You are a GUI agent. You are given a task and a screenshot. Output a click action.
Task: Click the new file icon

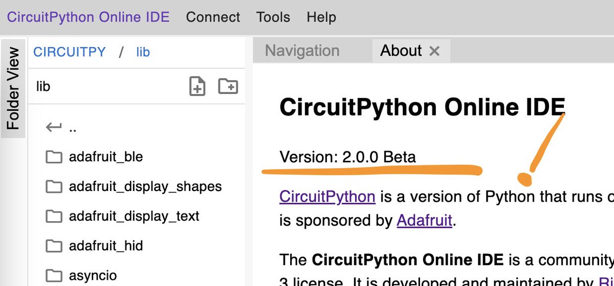coord(198,86)
